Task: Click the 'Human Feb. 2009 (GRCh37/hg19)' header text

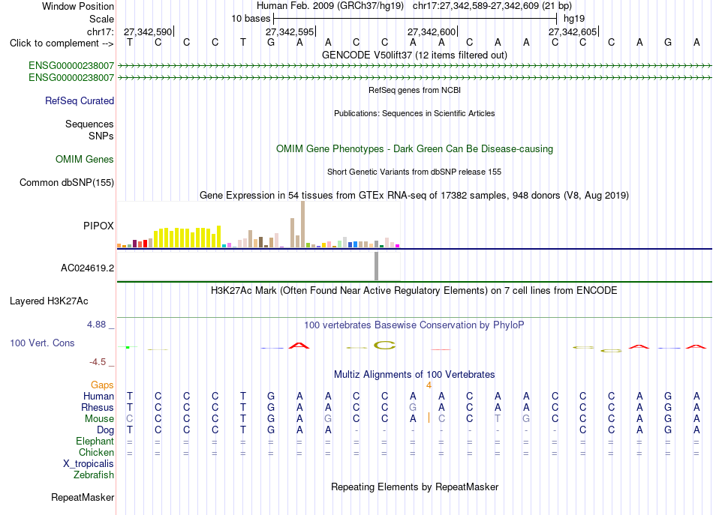Action: (x=330, y=6)
